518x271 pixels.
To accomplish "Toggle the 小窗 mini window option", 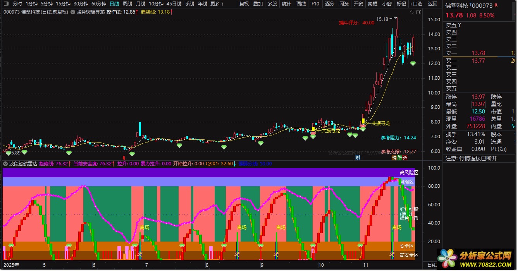I will (387, 4).
